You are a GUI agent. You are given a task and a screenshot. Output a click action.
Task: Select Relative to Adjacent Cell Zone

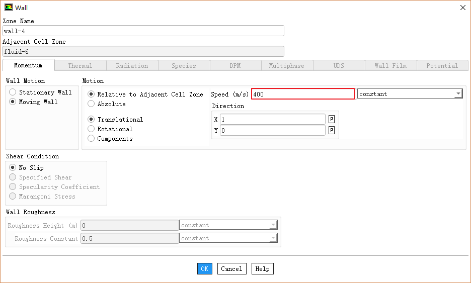(x=91, y=95)
